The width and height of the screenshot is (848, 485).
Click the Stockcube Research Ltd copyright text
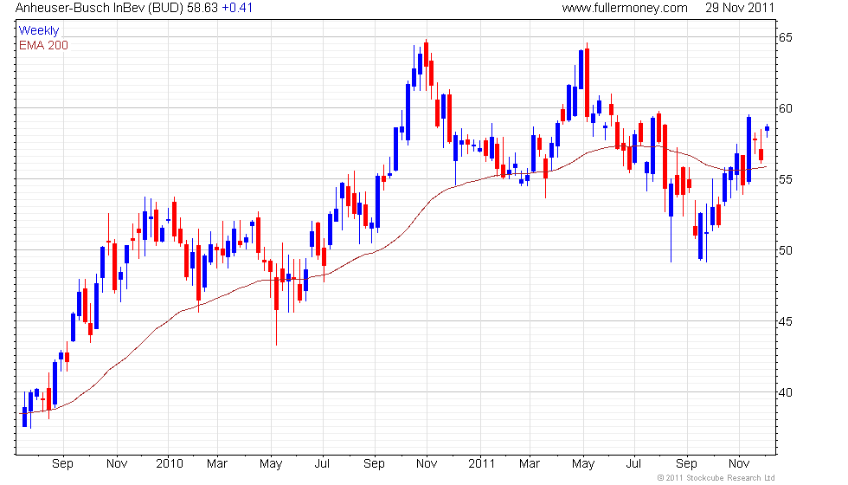tap(716, 478)
